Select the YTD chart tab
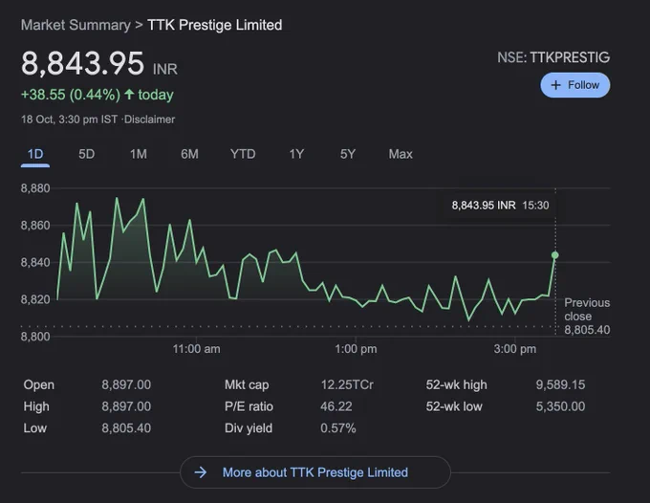The width and height of the screenshot is (650, 503). pos(243,154)
